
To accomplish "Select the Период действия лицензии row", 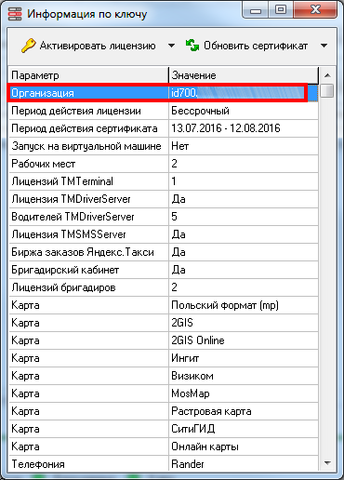I will (x=164, y=111).
